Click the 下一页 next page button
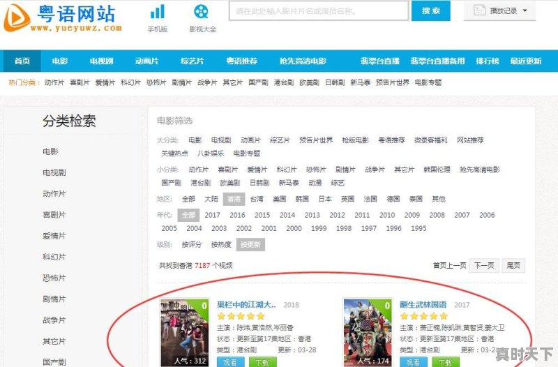 (x=484, y=266)
